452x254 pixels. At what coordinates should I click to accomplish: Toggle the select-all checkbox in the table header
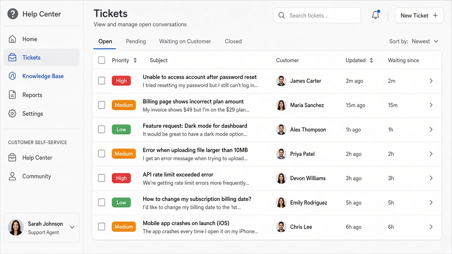pyautogui.click(x=102, y=60)
